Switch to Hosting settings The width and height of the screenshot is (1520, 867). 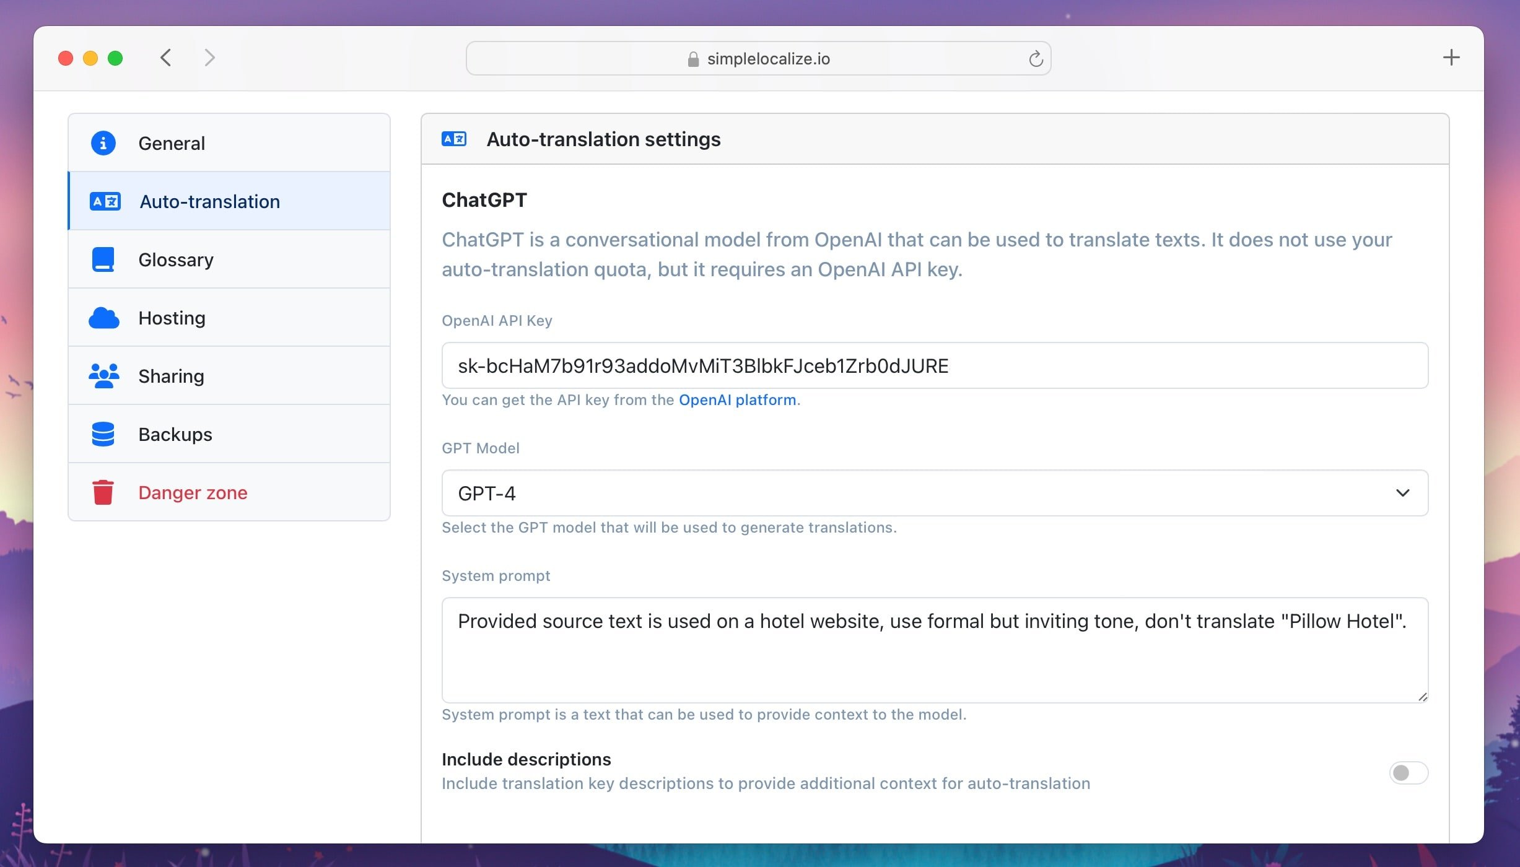pyautogui.click(x=229, y=318)
